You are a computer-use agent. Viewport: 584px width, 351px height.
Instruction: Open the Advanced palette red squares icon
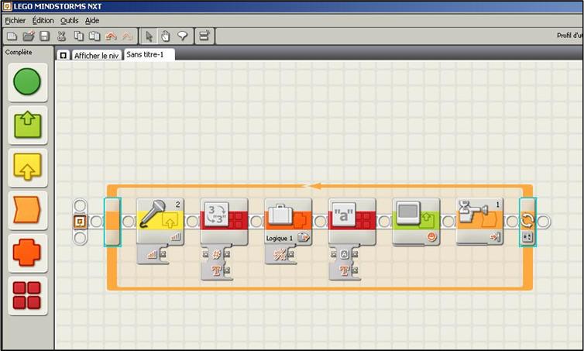coord(28,295)
